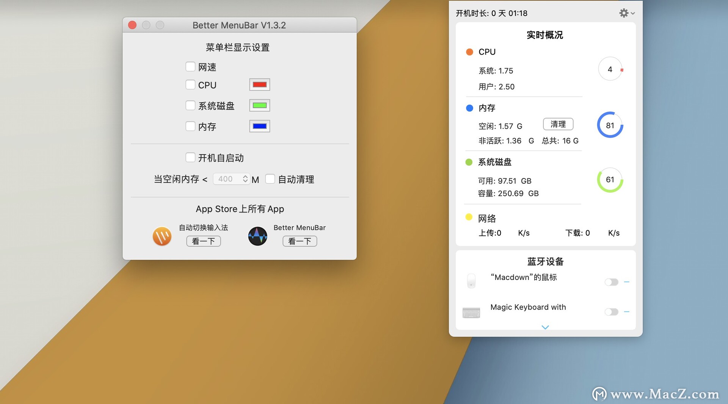
Task: Enable 开机自启动 launch at login
Action: (190, 157)
